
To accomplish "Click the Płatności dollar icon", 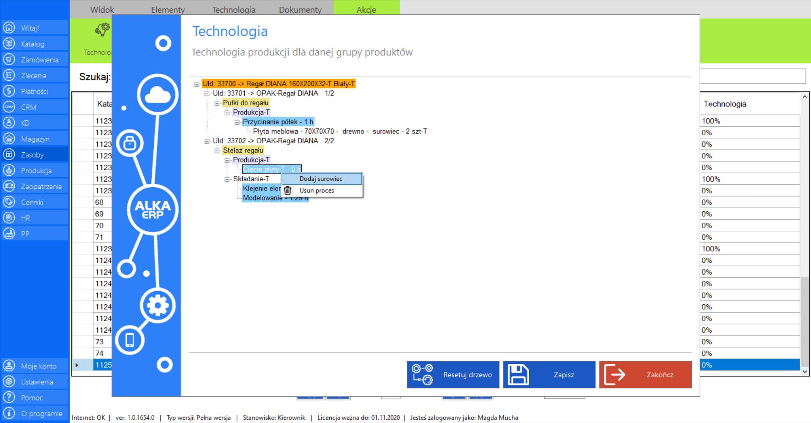I will pos(9,91).
